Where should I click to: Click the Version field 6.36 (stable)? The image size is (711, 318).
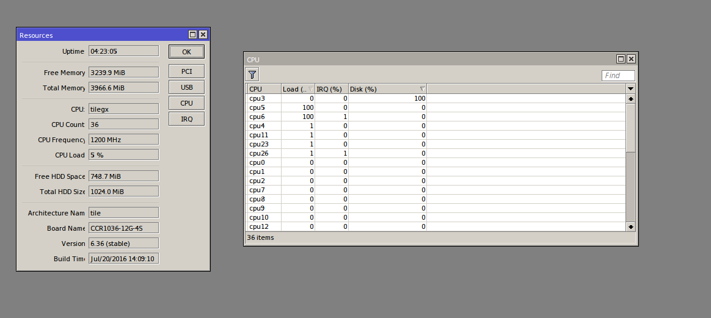pos(123,244)
